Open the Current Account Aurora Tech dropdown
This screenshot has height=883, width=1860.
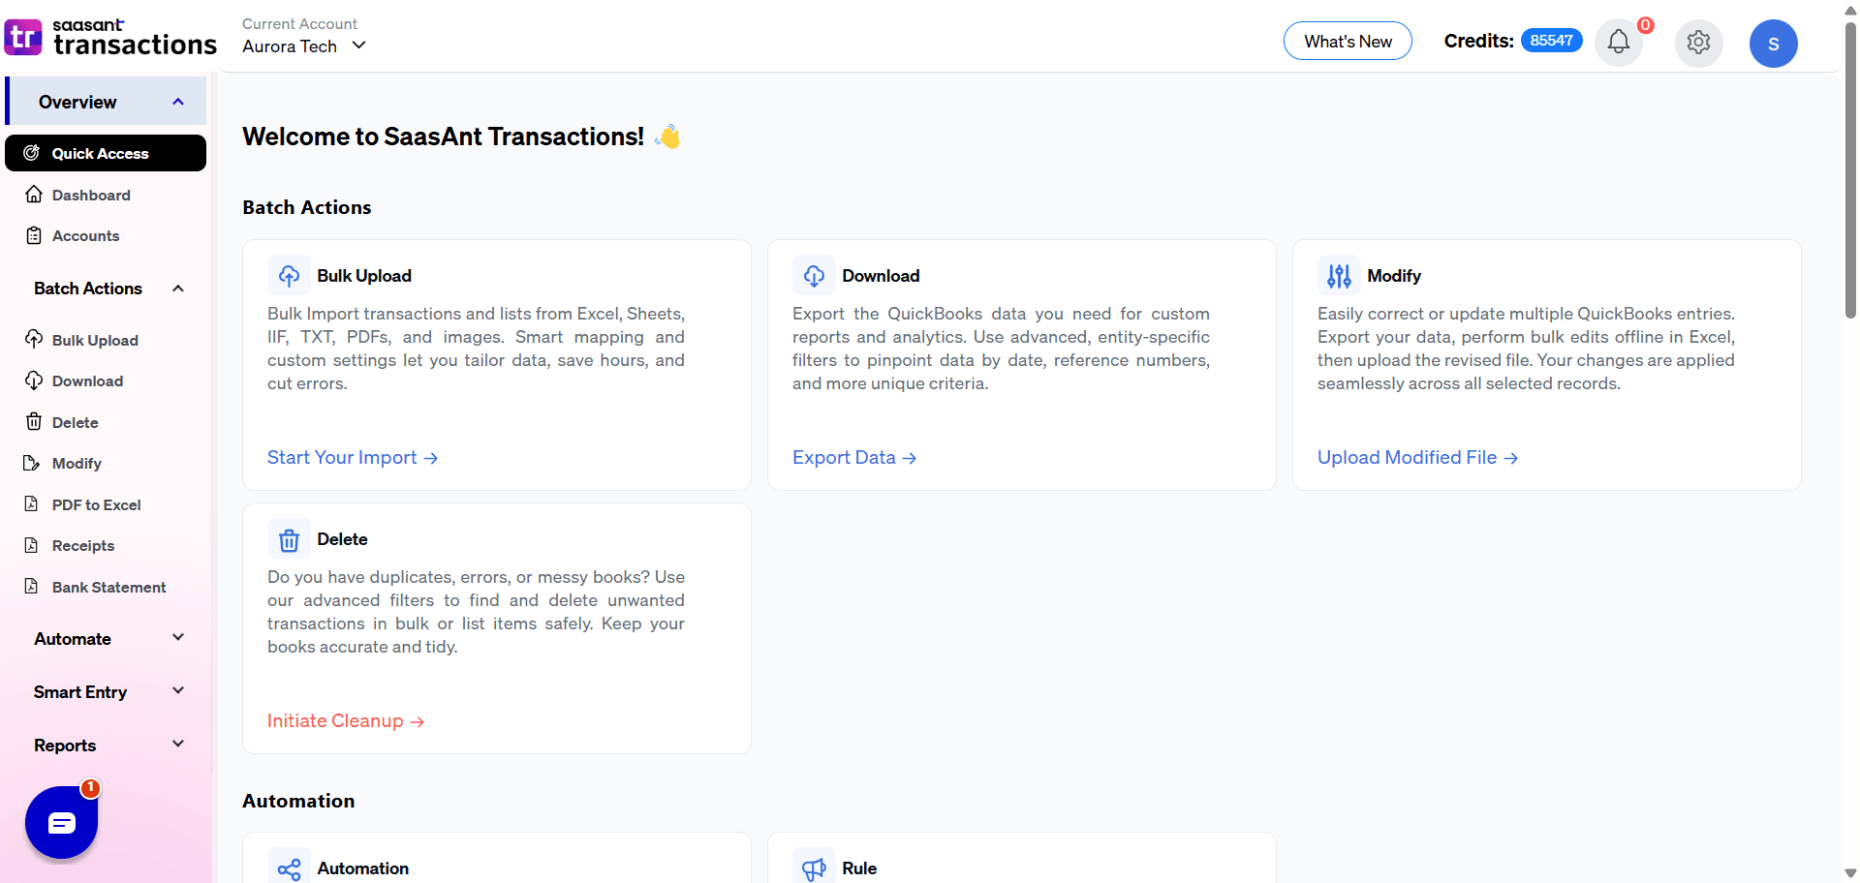tap(304, 46)
